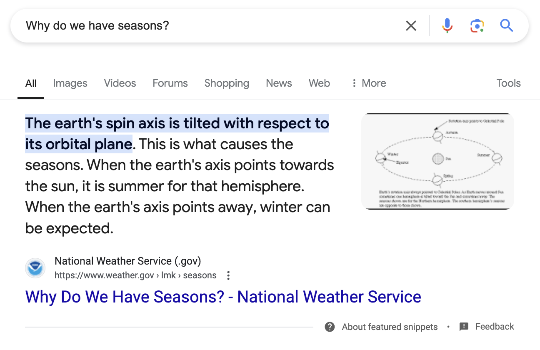Viewport: 540px width, 350px height.
Task: Go to the News tab
Action: [x=279, y=83]
